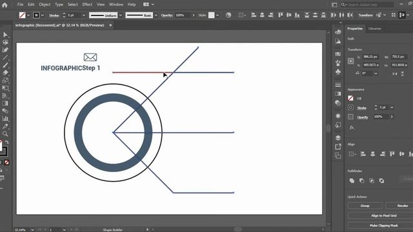Click the Stroke swatch in Appearance section
This screenshot has width=413, height=232.
click(350, 108)
